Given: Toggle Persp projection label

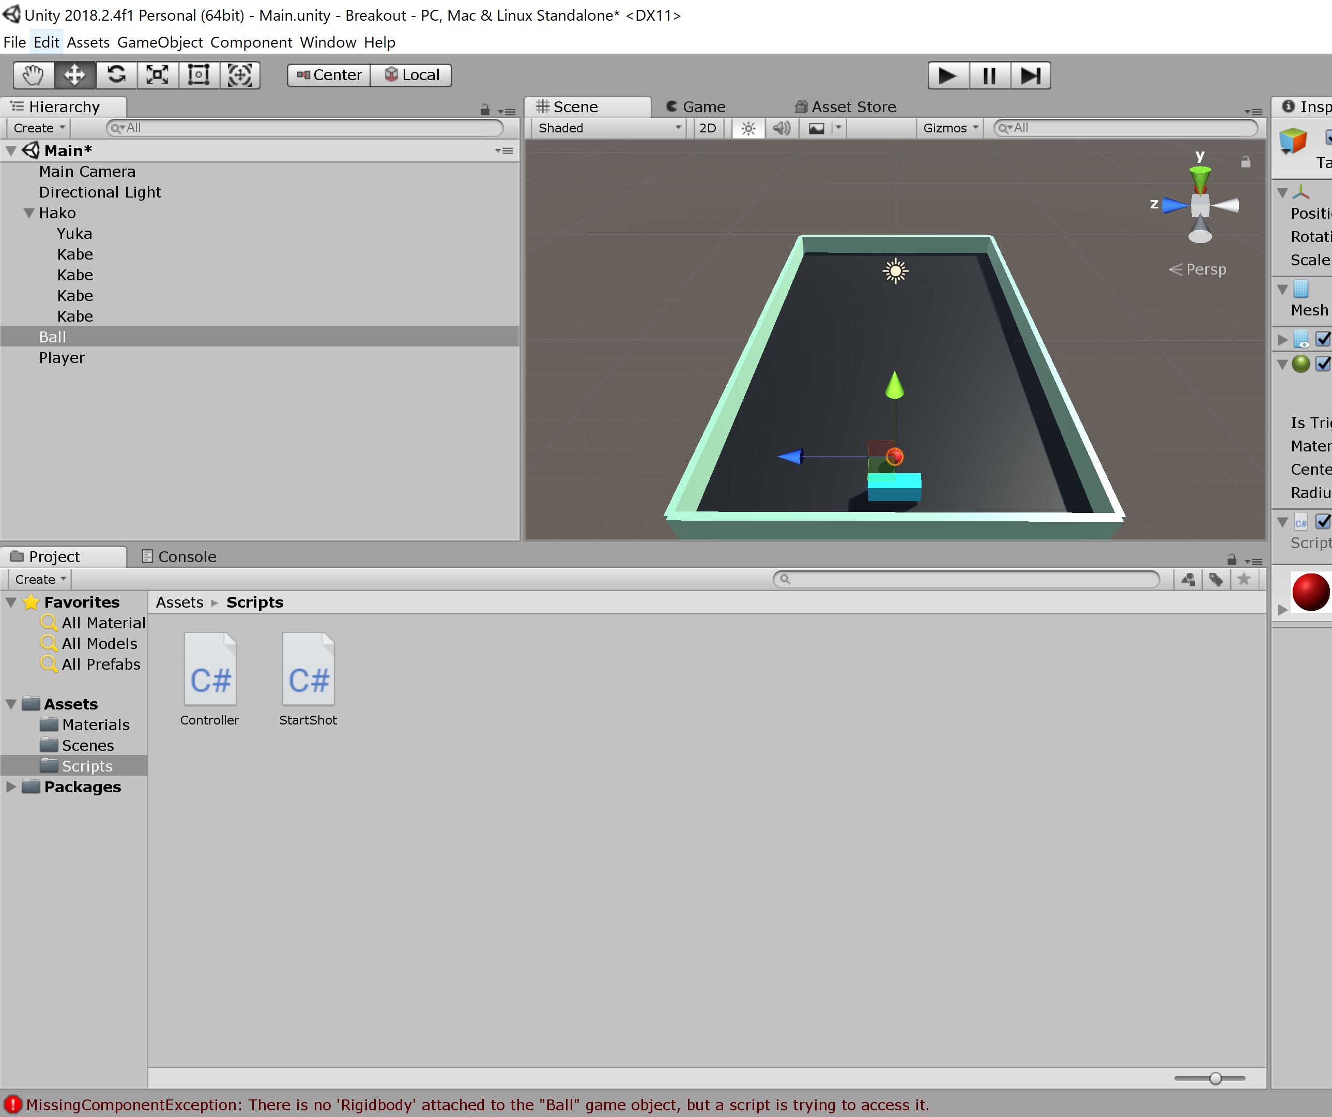Looking at the screenshot, I should click(x=1198, y=270).
